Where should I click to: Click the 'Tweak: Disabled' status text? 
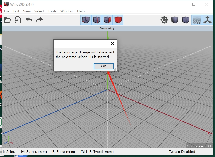[182, 152]
